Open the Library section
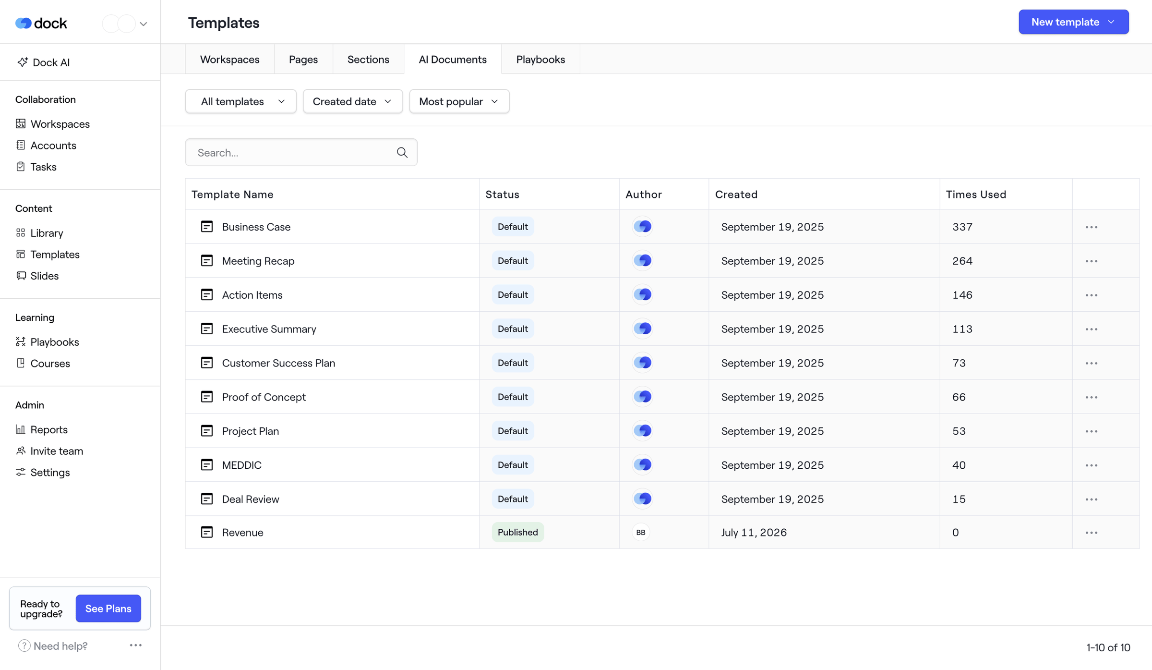The image size is (1152, 670). click(39, 233)
